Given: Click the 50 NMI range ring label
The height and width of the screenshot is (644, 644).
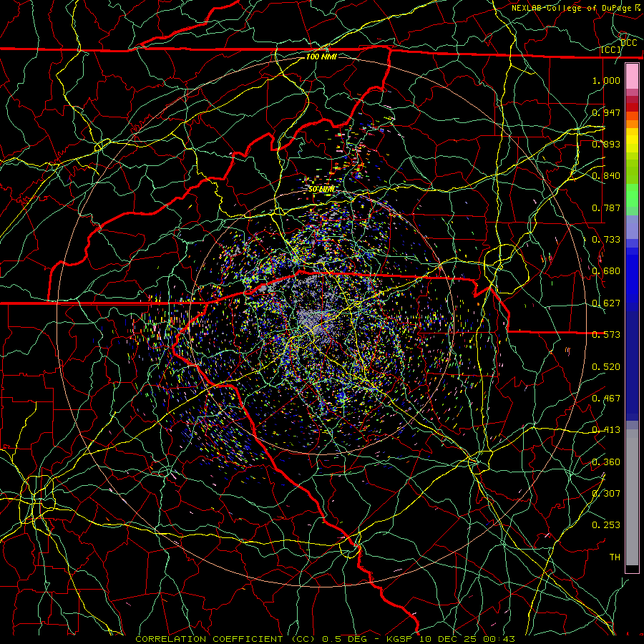Looking at the screenshot, I should point(321,190).
